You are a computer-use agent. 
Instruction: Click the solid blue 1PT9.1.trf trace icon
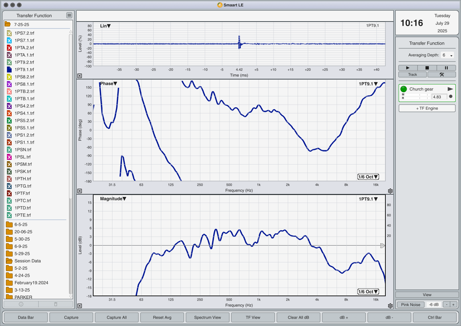(9, 70)
